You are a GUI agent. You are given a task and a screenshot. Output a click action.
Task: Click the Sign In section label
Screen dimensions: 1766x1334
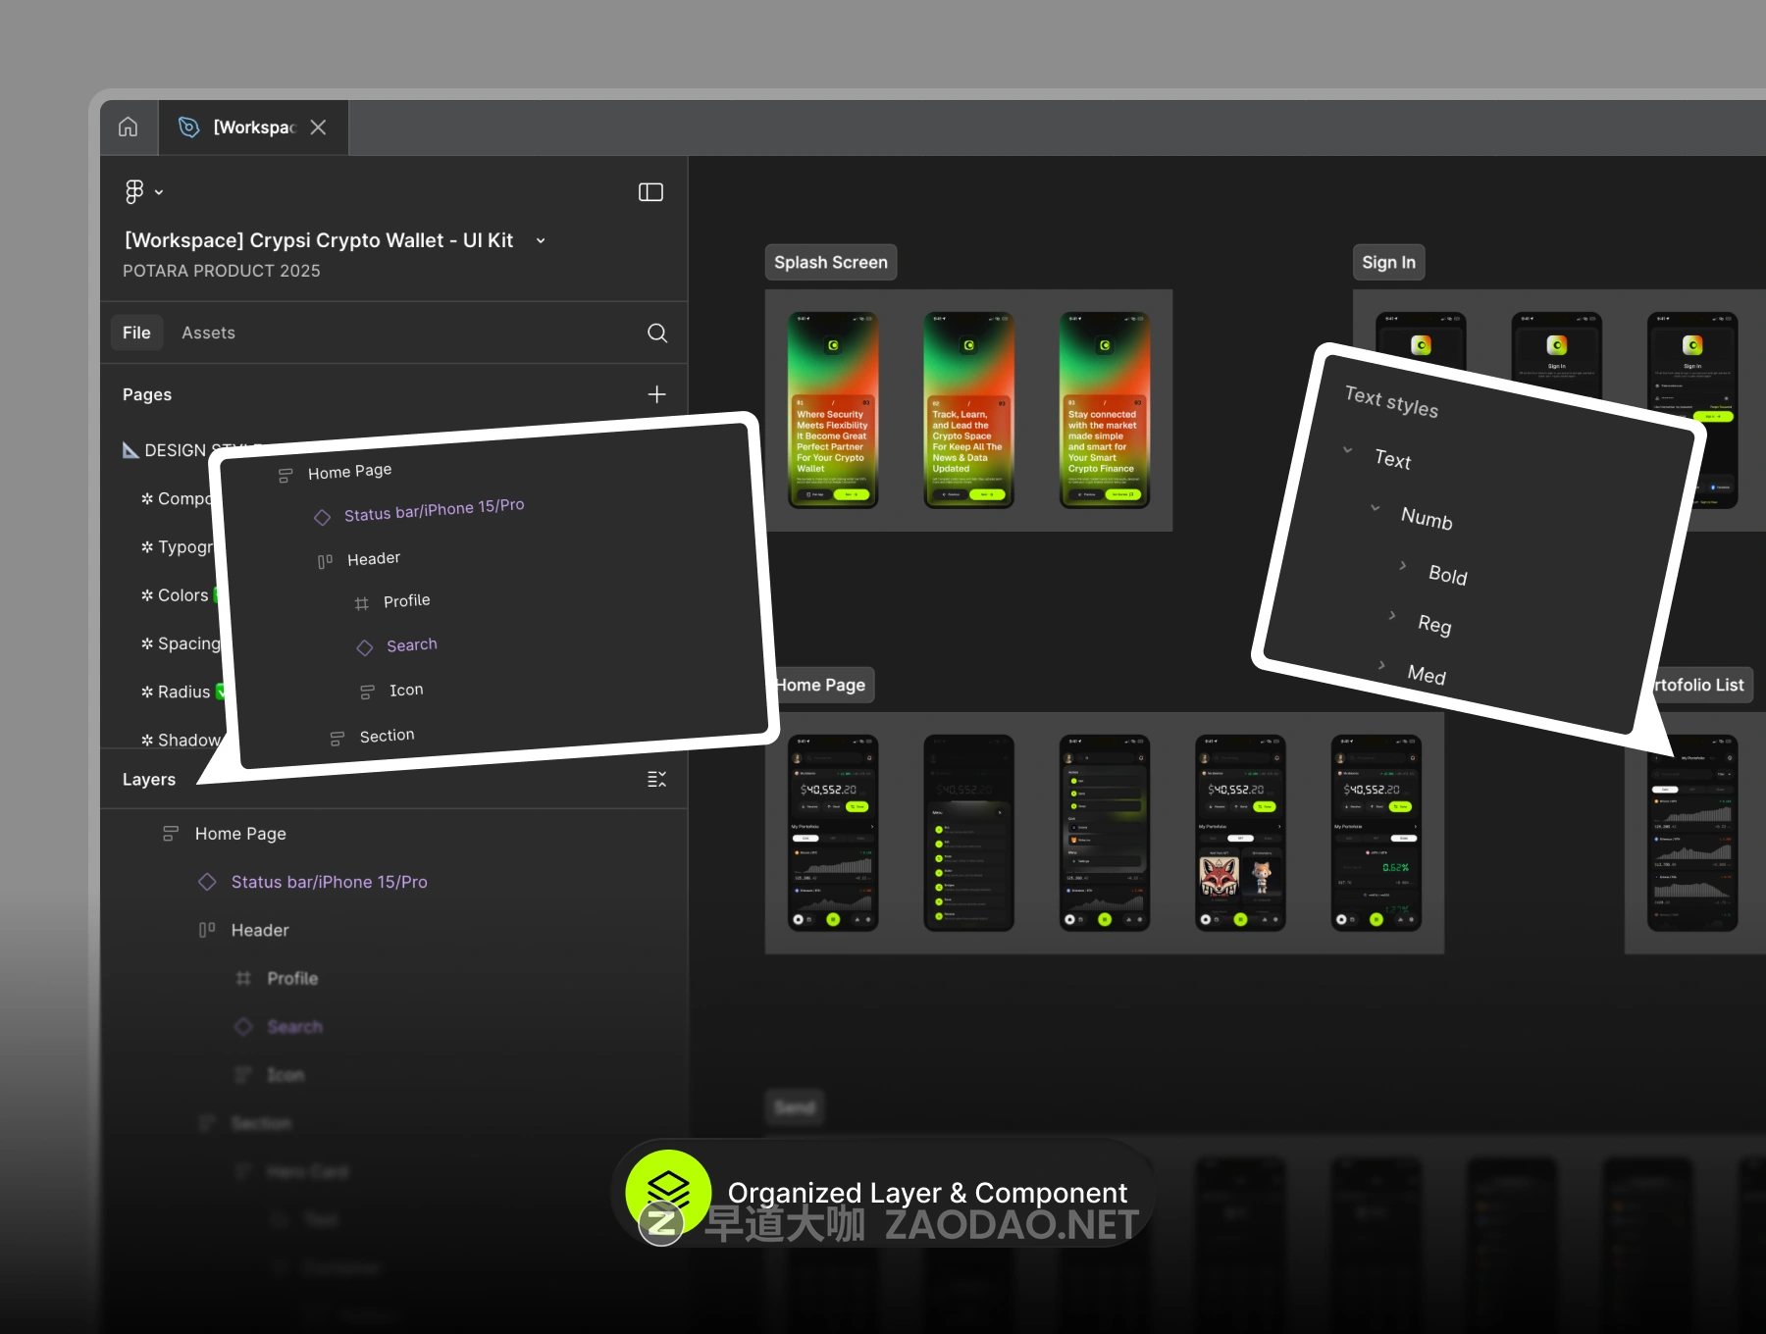click(1388, 263)
